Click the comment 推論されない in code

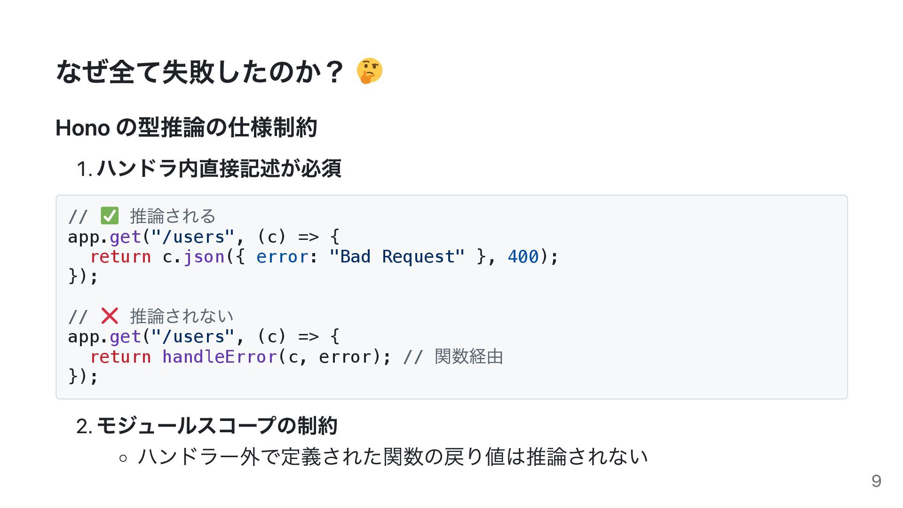click(x=182, y=316)
